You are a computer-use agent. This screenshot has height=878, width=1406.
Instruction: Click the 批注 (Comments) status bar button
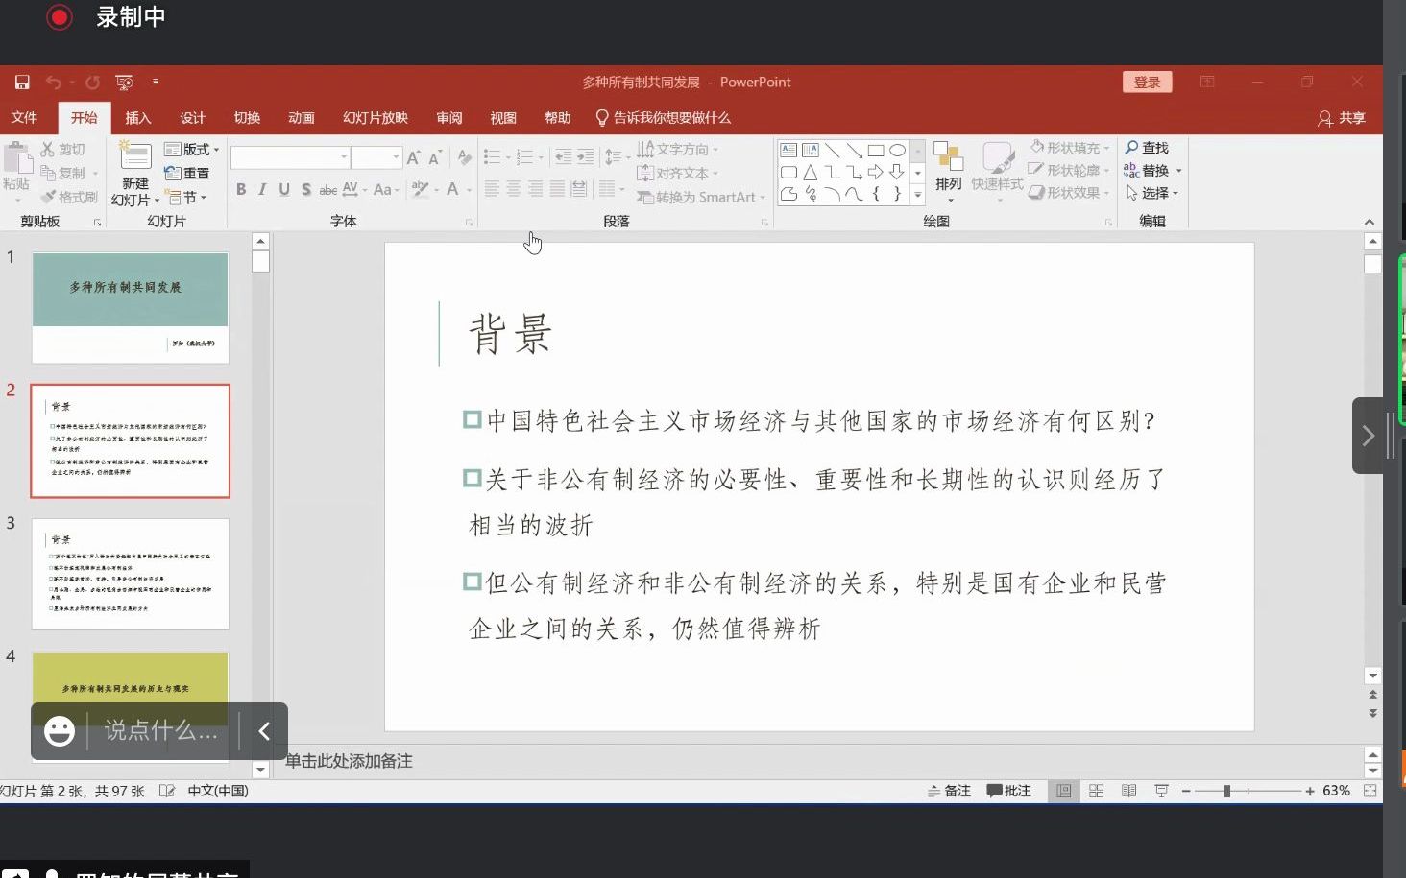tap(1008, 791)
